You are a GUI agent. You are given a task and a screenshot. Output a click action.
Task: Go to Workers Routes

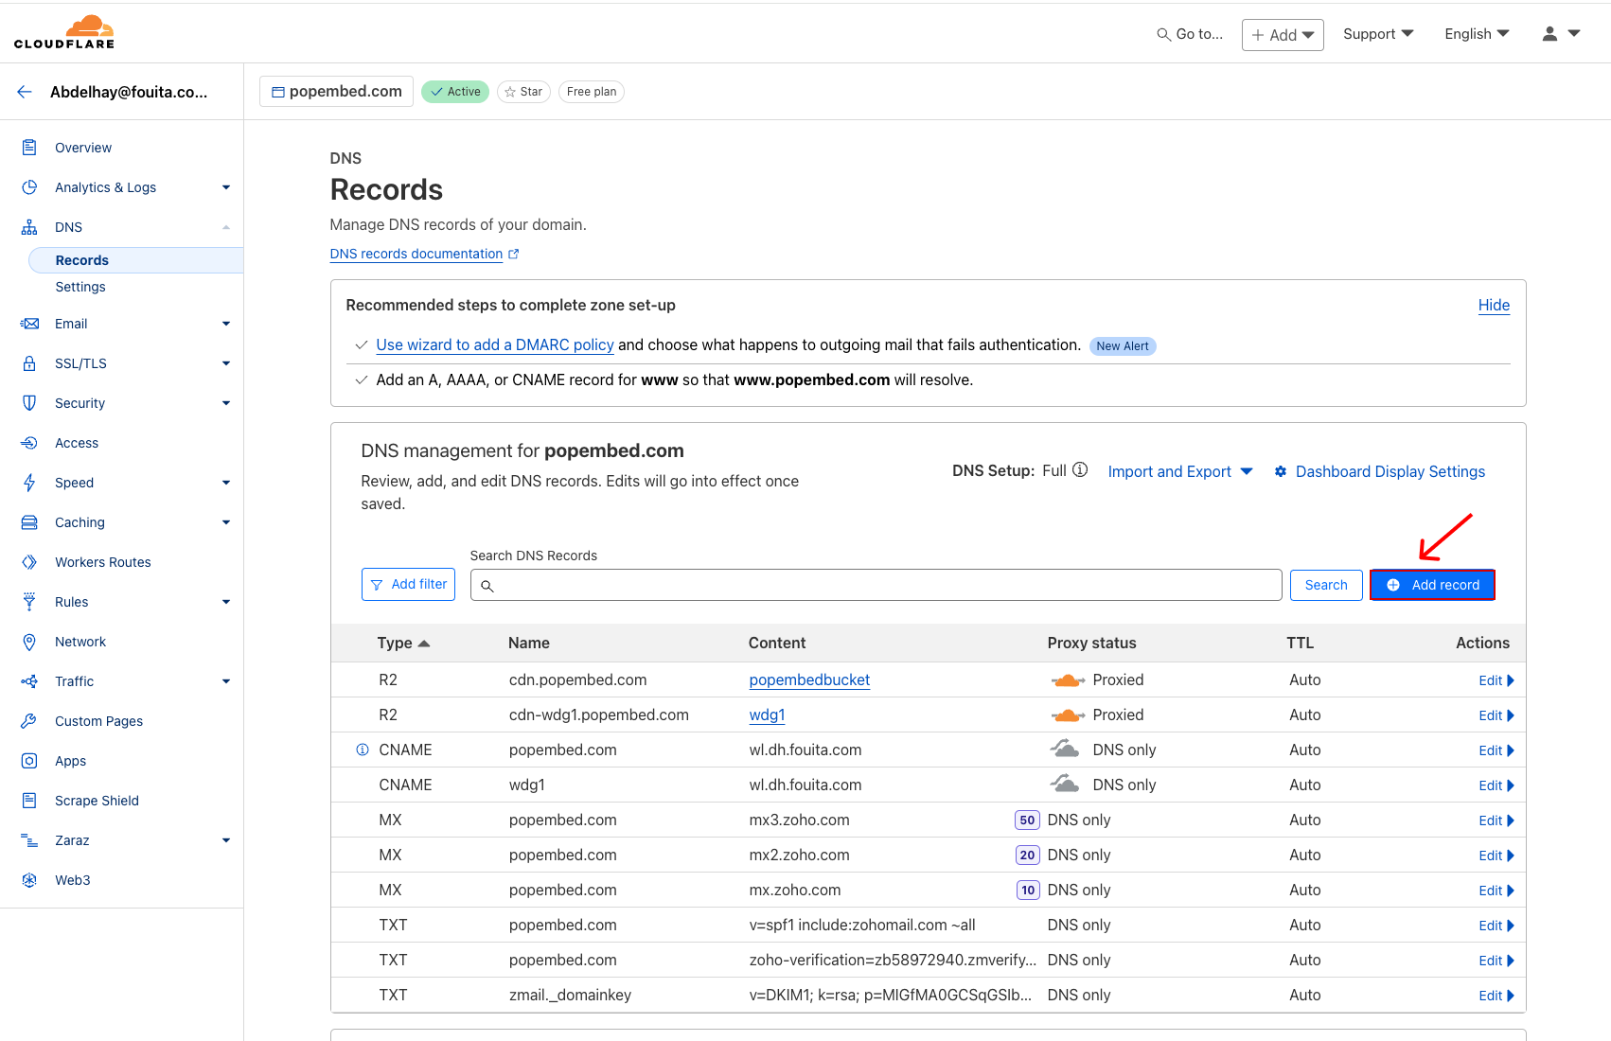[103, 562]
